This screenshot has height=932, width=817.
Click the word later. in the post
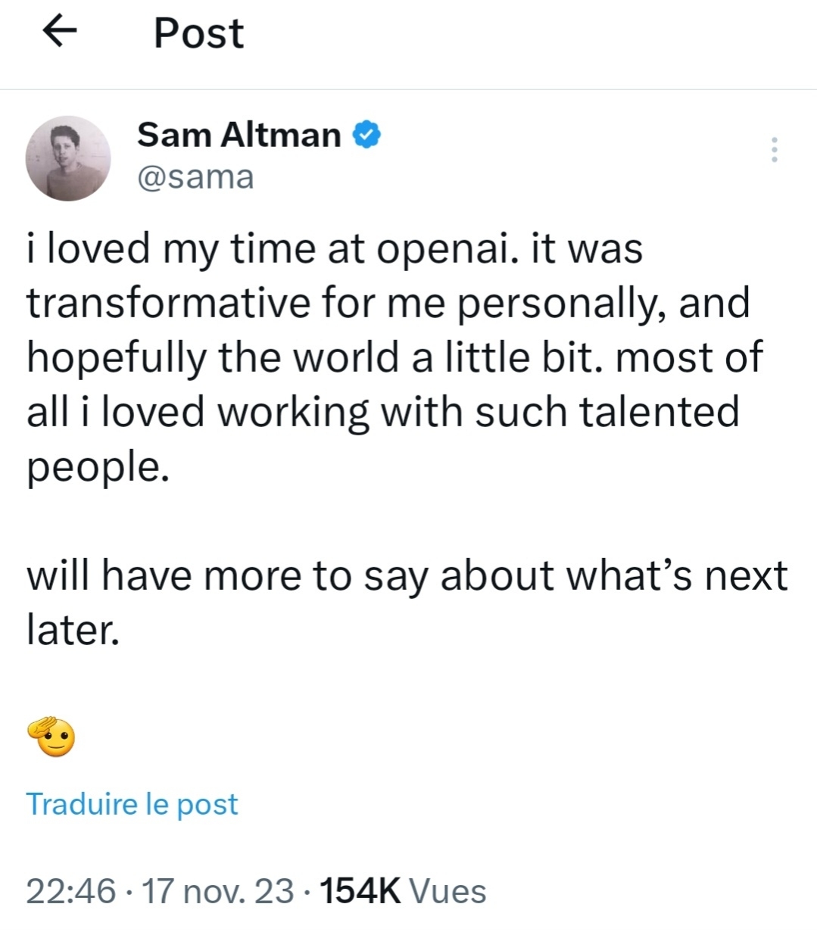coord(73,630)
